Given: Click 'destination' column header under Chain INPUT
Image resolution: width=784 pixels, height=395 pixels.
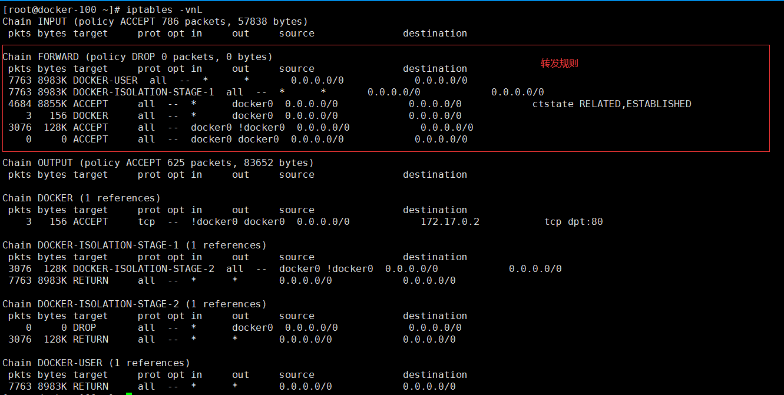Looking at the screenshot, I should (435, 34).
